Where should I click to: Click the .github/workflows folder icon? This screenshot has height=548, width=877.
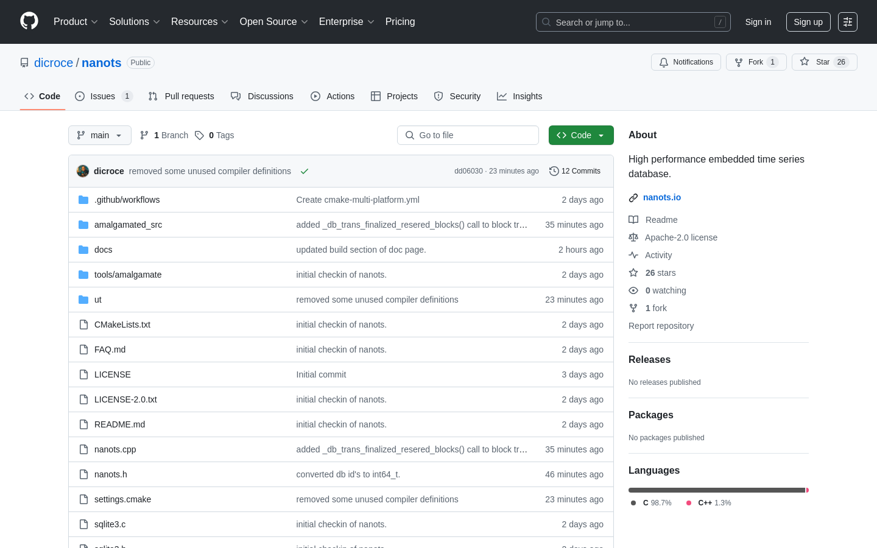[x=83, y=200]
